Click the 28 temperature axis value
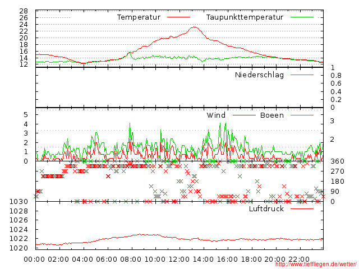 [x=24, y=11]
